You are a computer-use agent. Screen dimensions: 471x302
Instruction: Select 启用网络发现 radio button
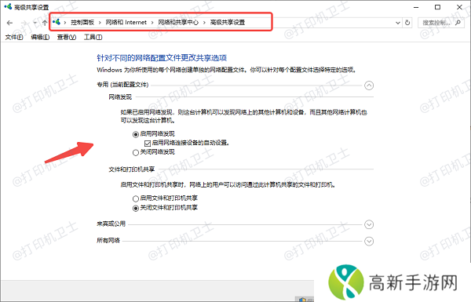136,134
